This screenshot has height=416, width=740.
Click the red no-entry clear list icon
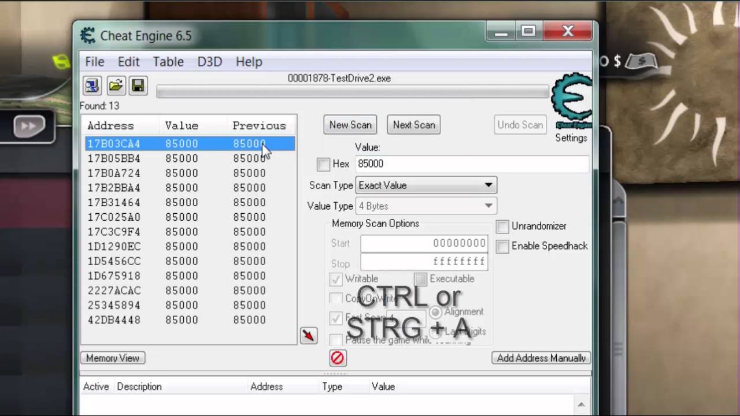337,358
